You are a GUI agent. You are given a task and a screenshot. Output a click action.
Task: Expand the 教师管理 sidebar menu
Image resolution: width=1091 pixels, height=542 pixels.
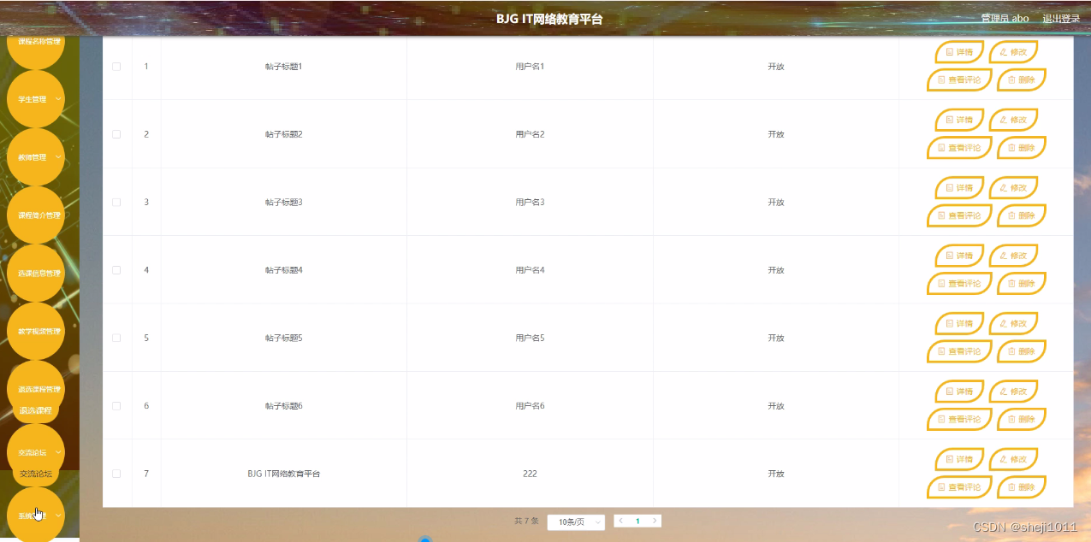tap(35, 156)
